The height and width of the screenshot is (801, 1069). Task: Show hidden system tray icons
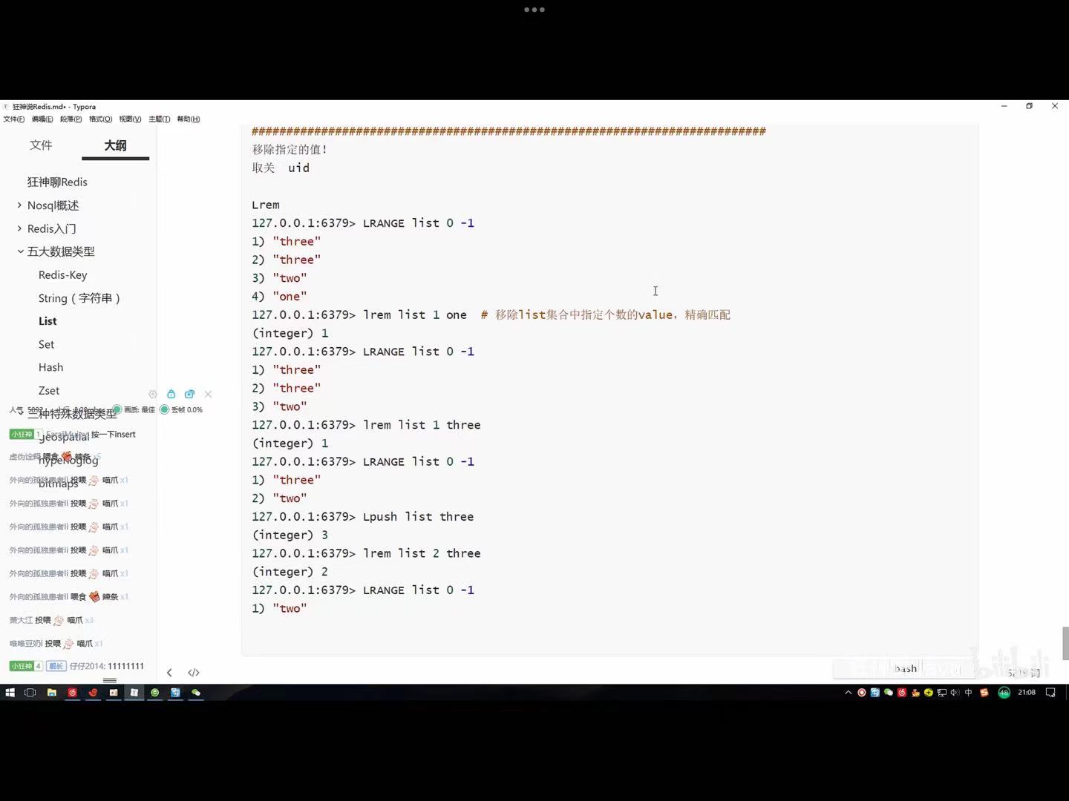click(849, 692)
